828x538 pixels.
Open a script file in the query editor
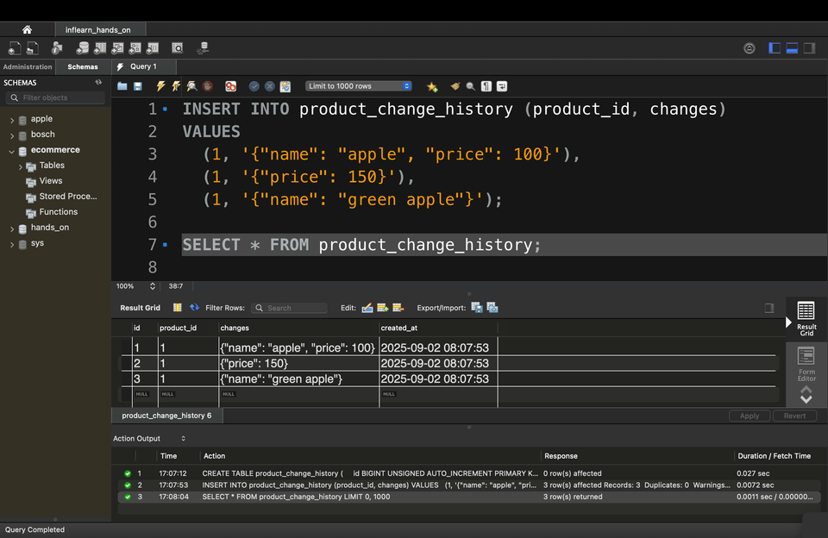tap(122, 86)
